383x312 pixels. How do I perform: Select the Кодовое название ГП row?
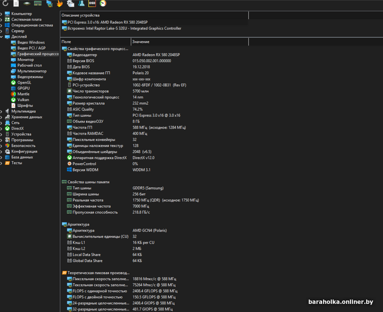[154, 73]
